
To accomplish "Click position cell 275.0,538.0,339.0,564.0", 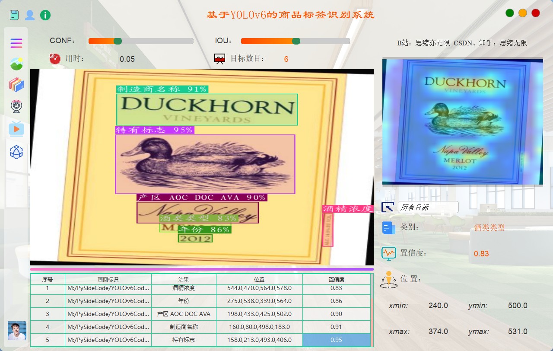I will [259, 301].
